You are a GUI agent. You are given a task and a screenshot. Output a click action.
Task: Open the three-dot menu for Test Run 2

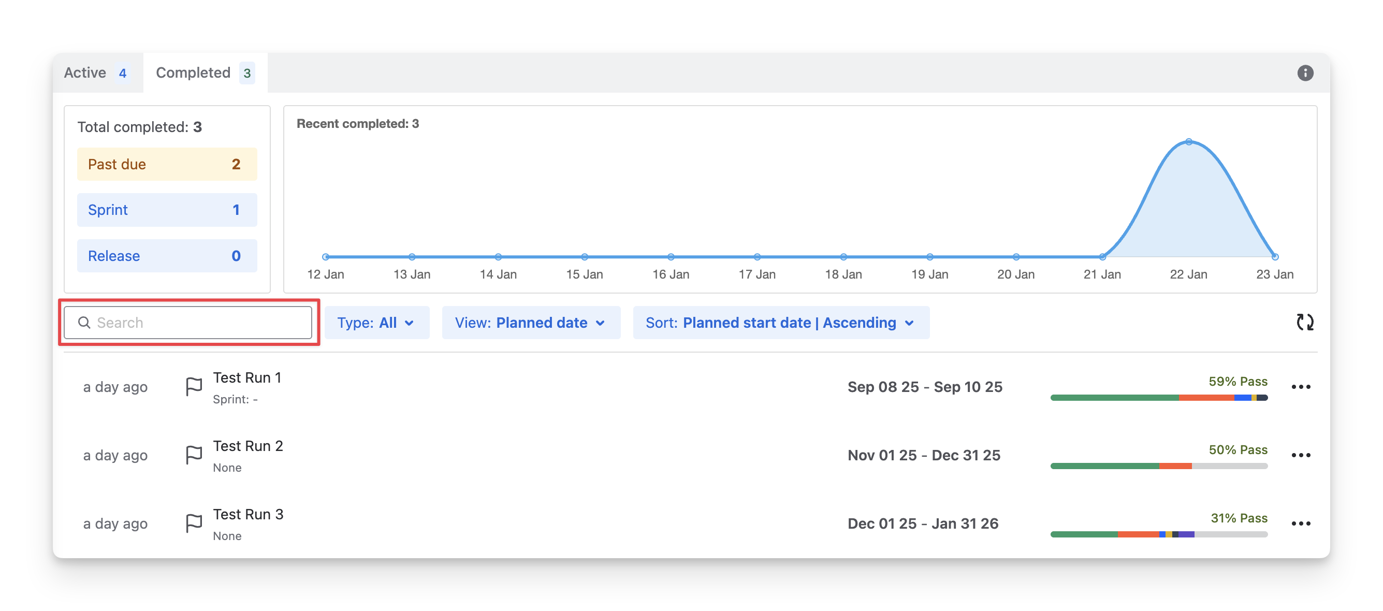coord(1300,455)
